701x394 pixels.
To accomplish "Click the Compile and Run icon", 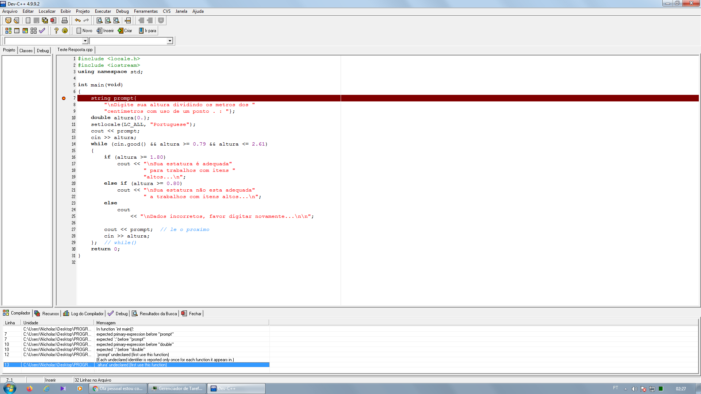I will [25, 31].
